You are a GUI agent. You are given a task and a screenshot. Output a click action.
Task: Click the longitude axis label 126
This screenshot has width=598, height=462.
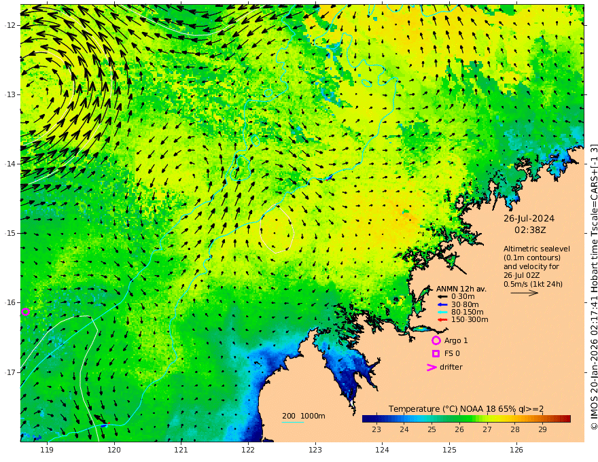(x=516, y=450)
